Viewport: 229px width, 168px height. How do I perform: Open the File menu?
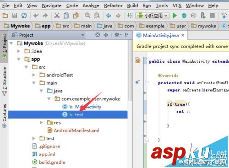point(6,6)
